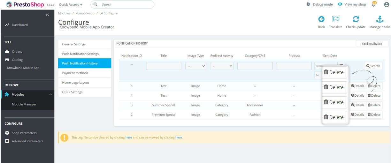Switch to the Push Notification Settings tab
The height and width of the screenshot is (163, 391).
85,54
